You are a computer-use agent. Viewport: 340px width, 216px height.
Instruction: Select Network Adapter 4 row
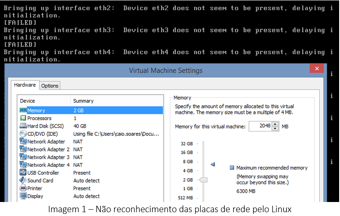48,165
